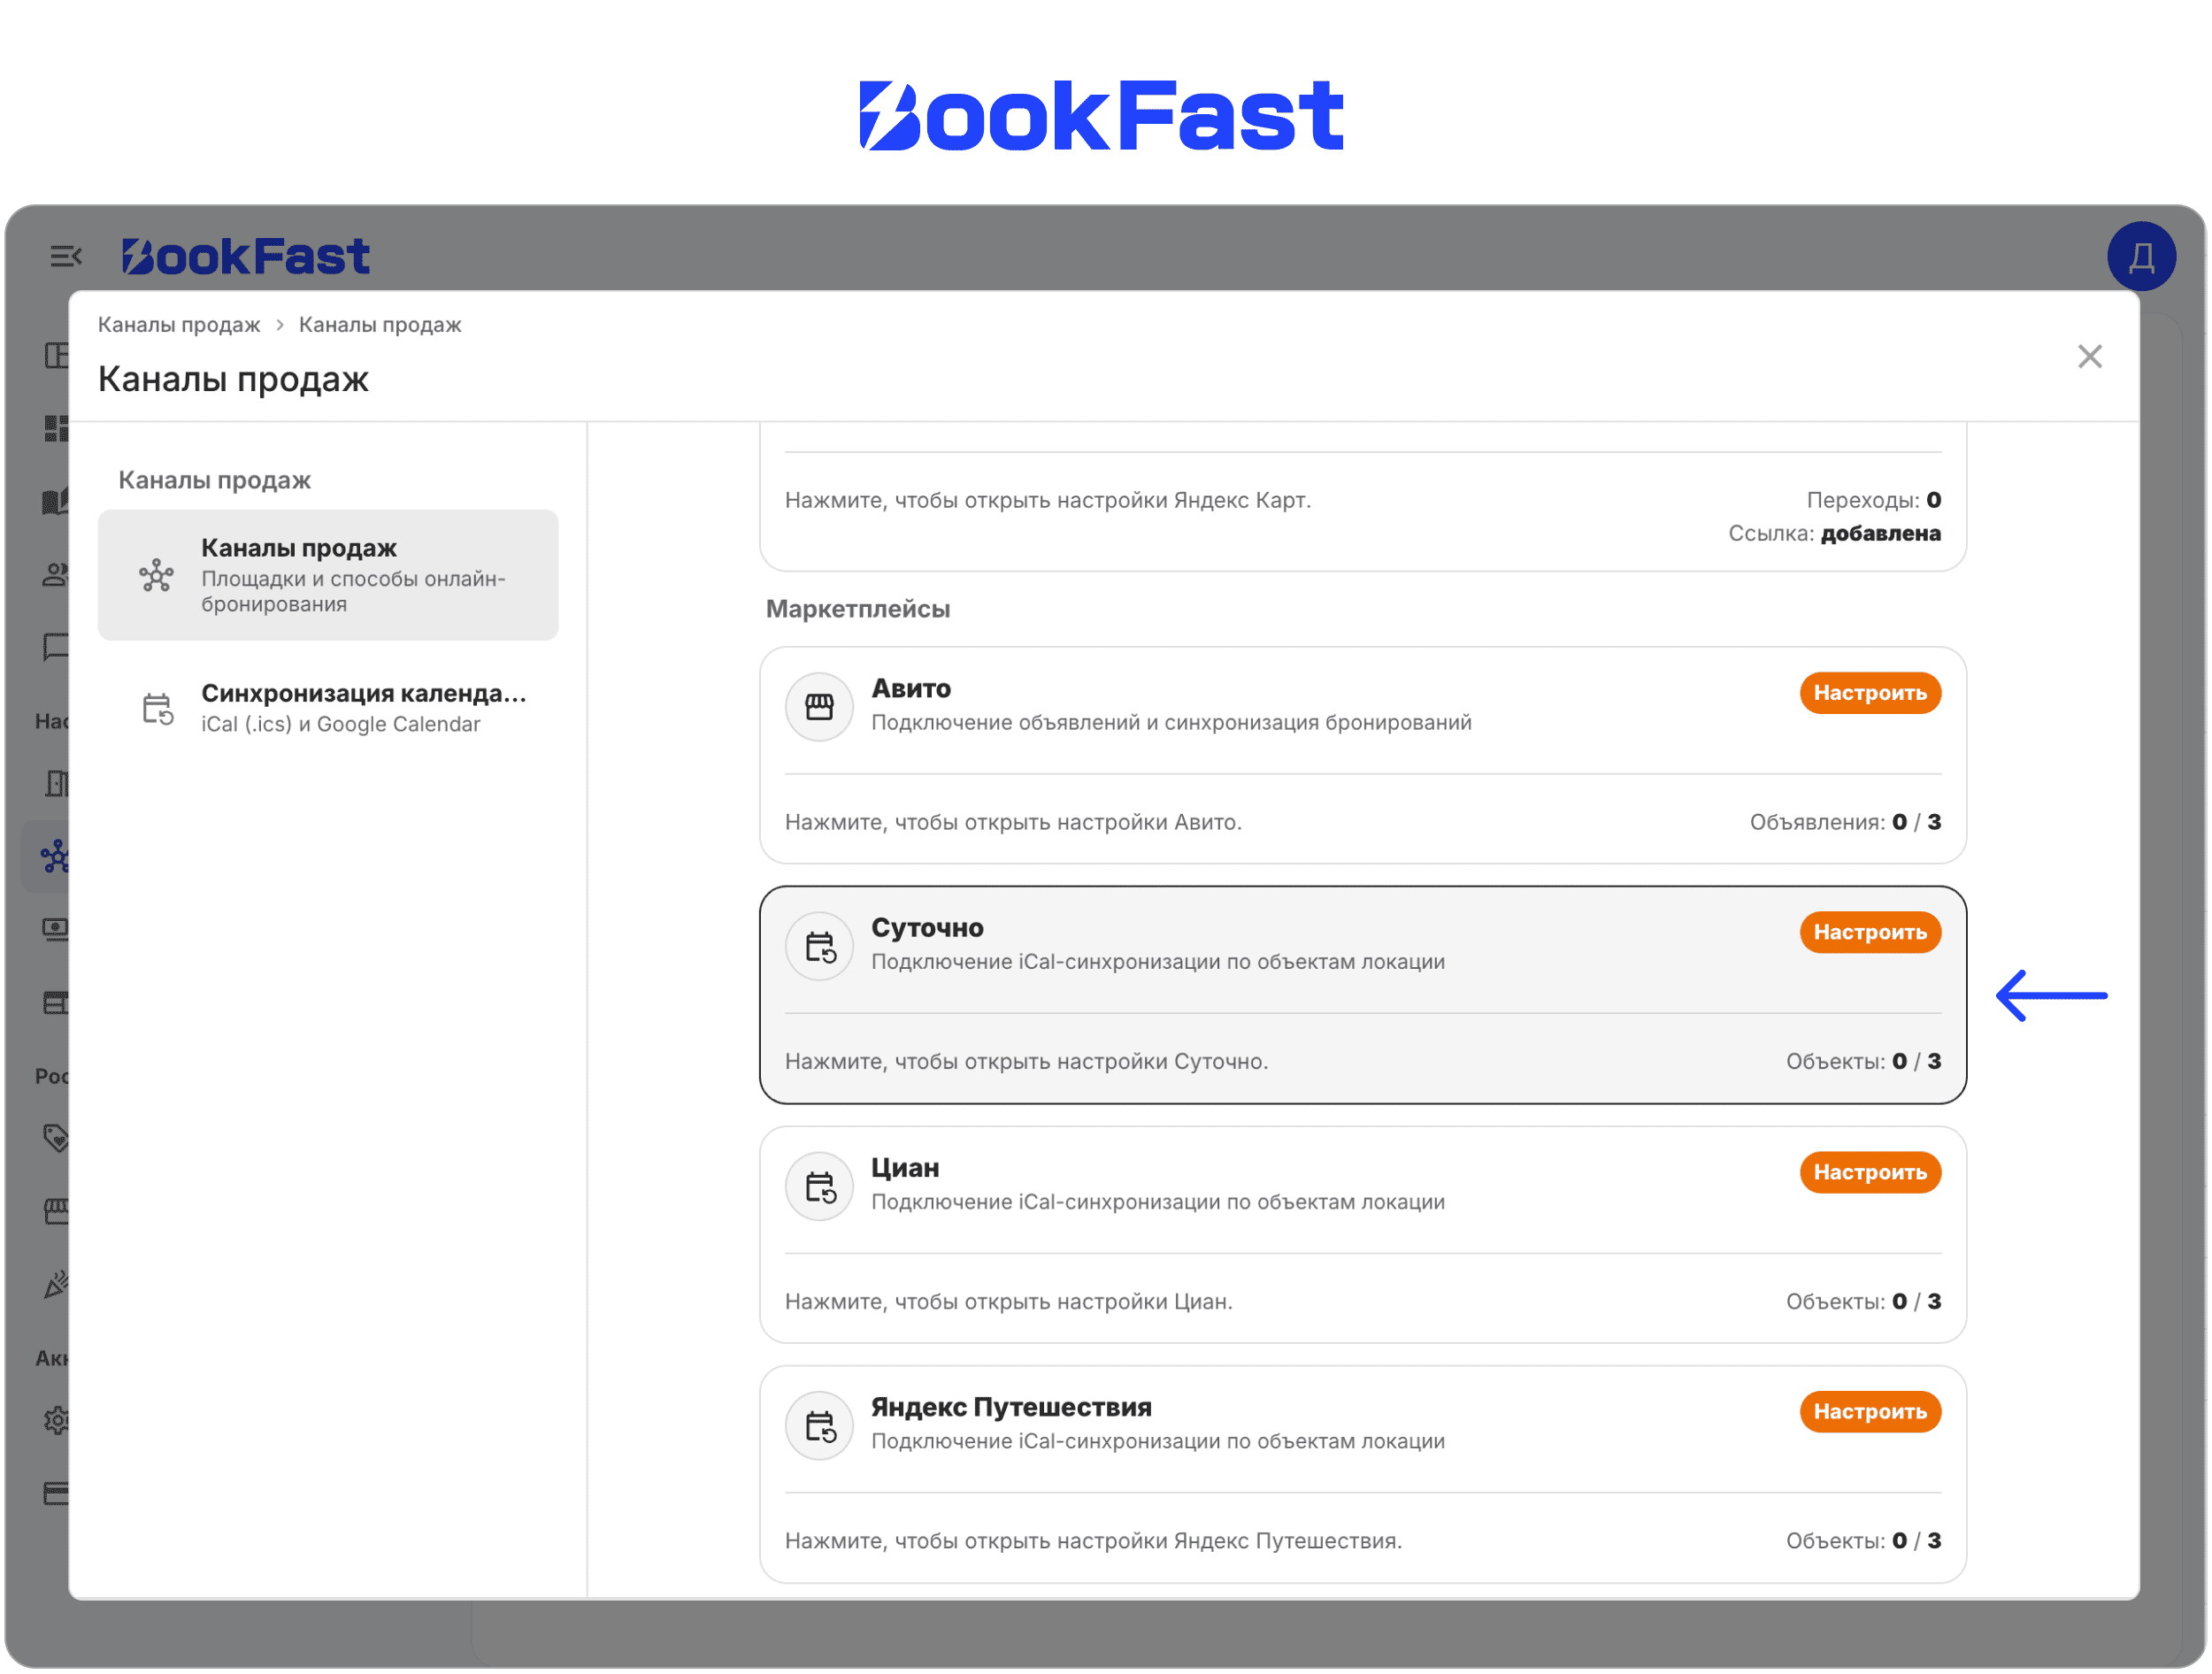This screenshot has width=2212, height=1674.
Task: Click the BookFast logo in app header
Action: pyautogui.click(x=245, y=257)
